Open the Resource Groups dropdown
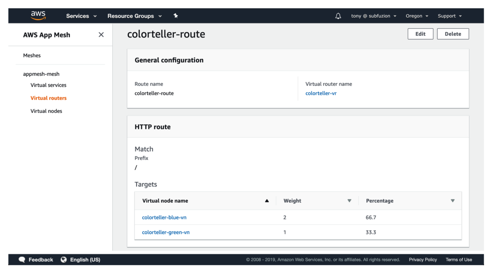 pos(134,16)
